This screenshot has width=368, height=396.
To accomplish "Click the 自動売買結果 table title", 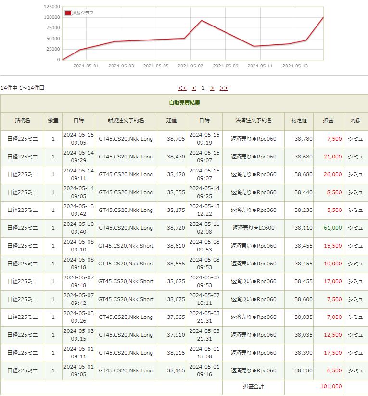I will coord(184,103).
